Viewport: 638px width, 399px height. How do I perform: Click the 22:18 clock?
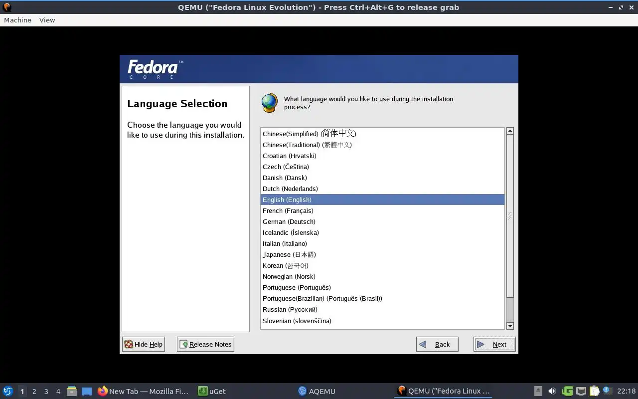click(x=626, y=392)
